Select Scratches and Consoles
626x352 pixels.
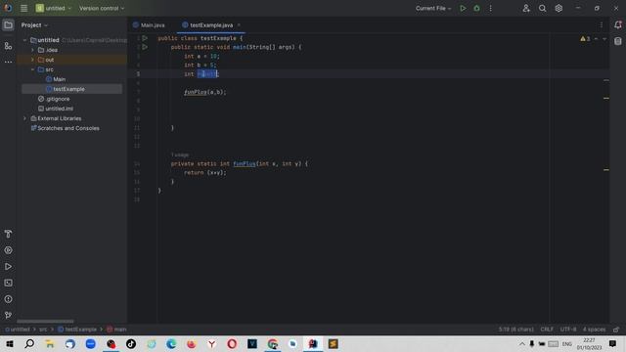(66, 128)
